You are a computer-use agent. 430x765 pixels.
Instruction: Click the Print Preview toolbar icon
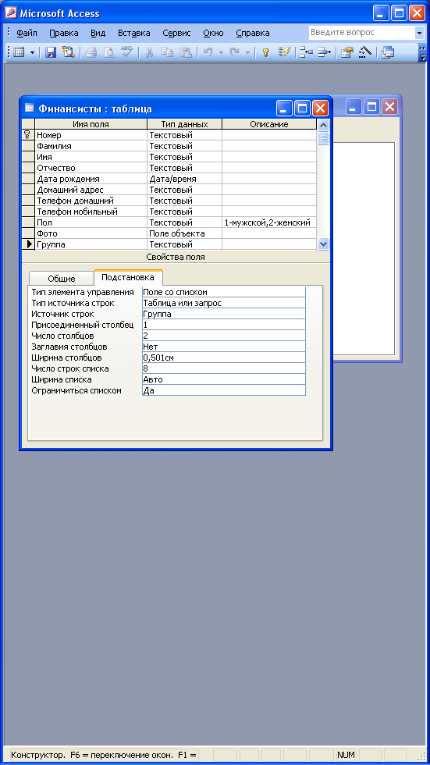click(109, 52)
